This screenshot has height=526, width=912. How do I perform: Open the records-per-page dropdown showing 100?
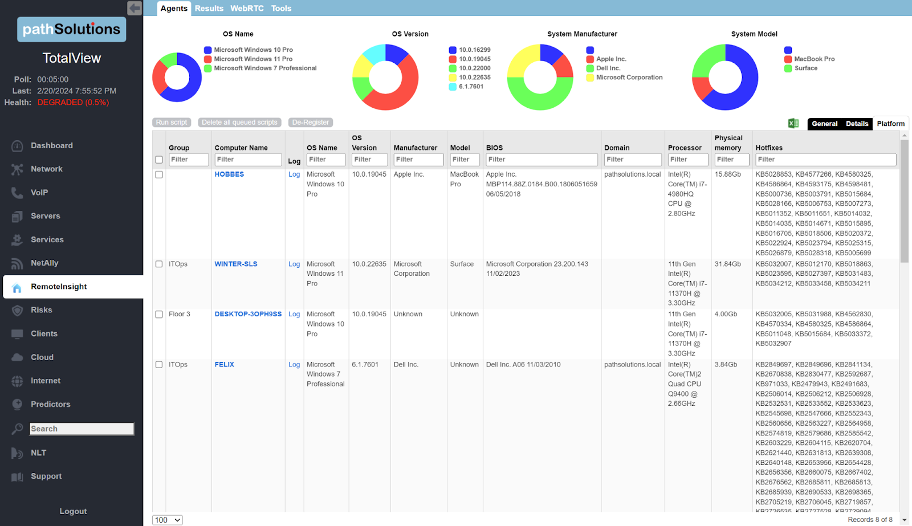point(166,520)
